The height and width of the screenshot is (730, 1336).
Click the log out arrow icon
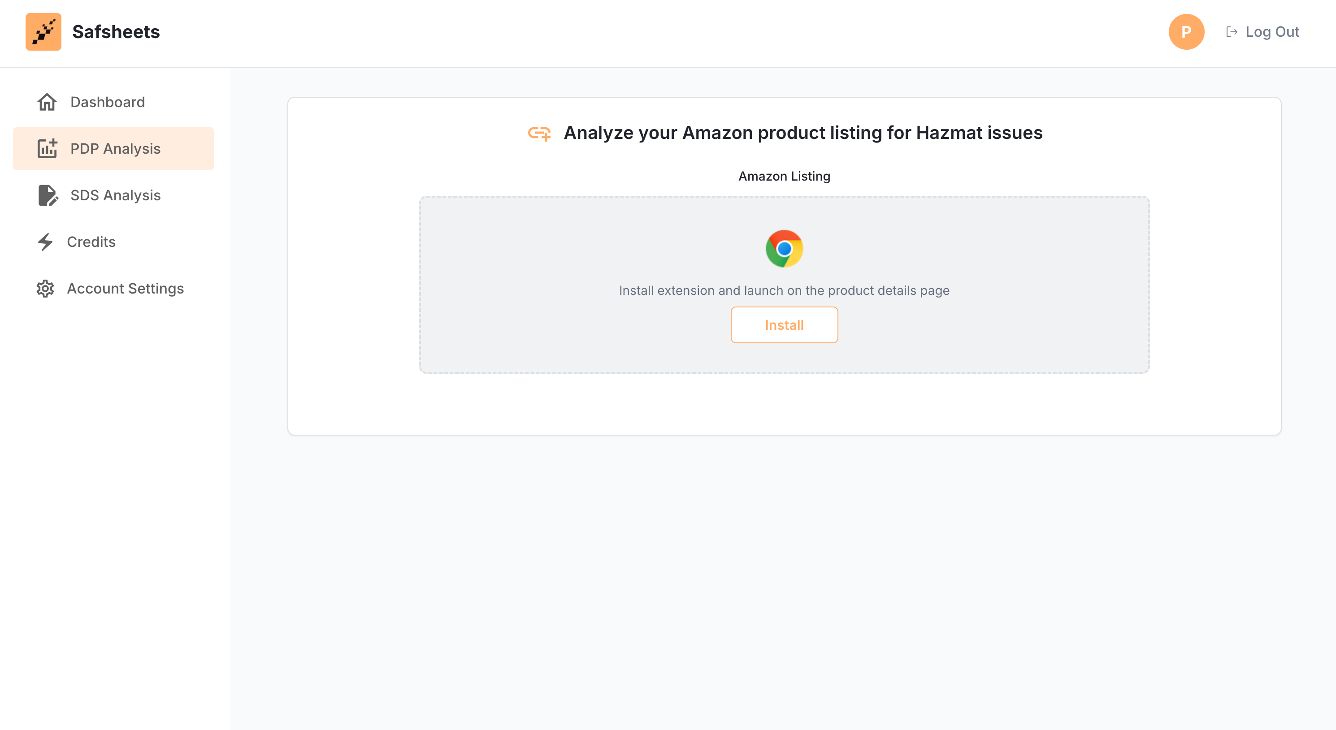[1232, 32]
